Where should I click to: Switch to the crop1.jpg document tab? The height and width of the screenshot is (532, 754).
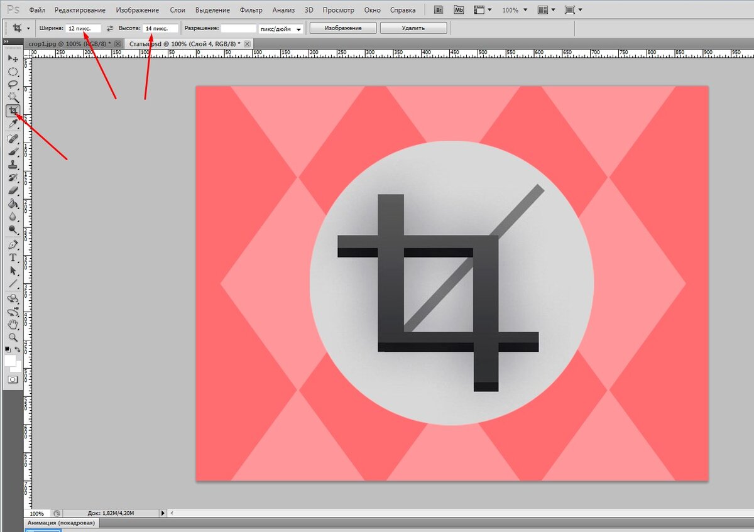coord(74,43)
